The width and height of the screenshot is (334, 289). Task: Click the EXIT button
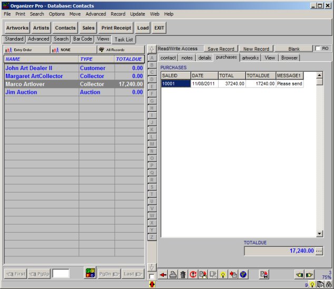click(159, 28)
